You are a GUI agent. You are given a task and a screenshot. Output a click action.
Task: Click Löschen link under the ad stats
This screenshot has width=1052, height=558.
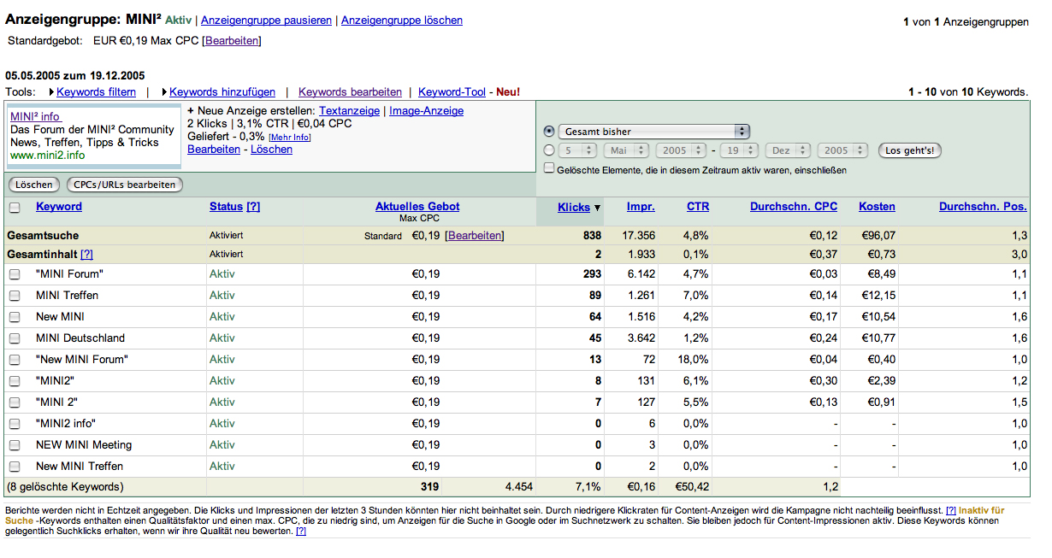click(x=271, y=150)
